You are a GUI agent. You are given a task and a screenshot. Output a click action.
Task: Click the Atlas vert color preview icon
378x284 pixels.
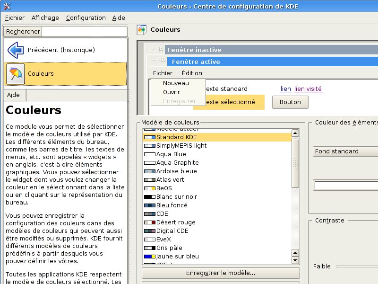tap(150, 180)
